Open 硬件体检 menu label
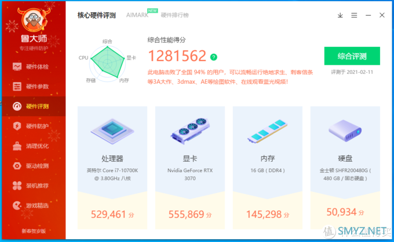This screenshot has width=394, height=242. pos(38,66)
